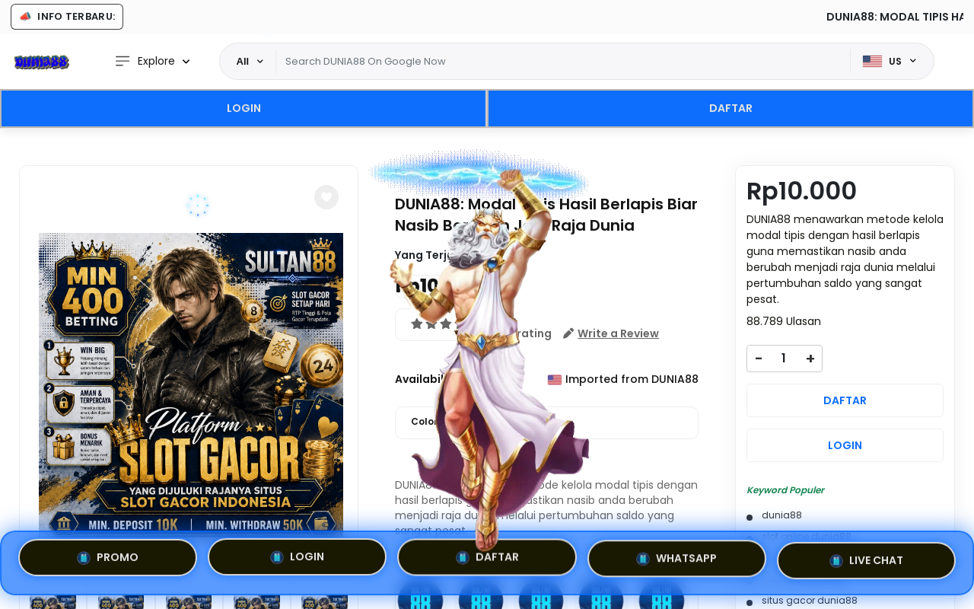
Task: Click the US flag icon
Action: pos(872,62)
